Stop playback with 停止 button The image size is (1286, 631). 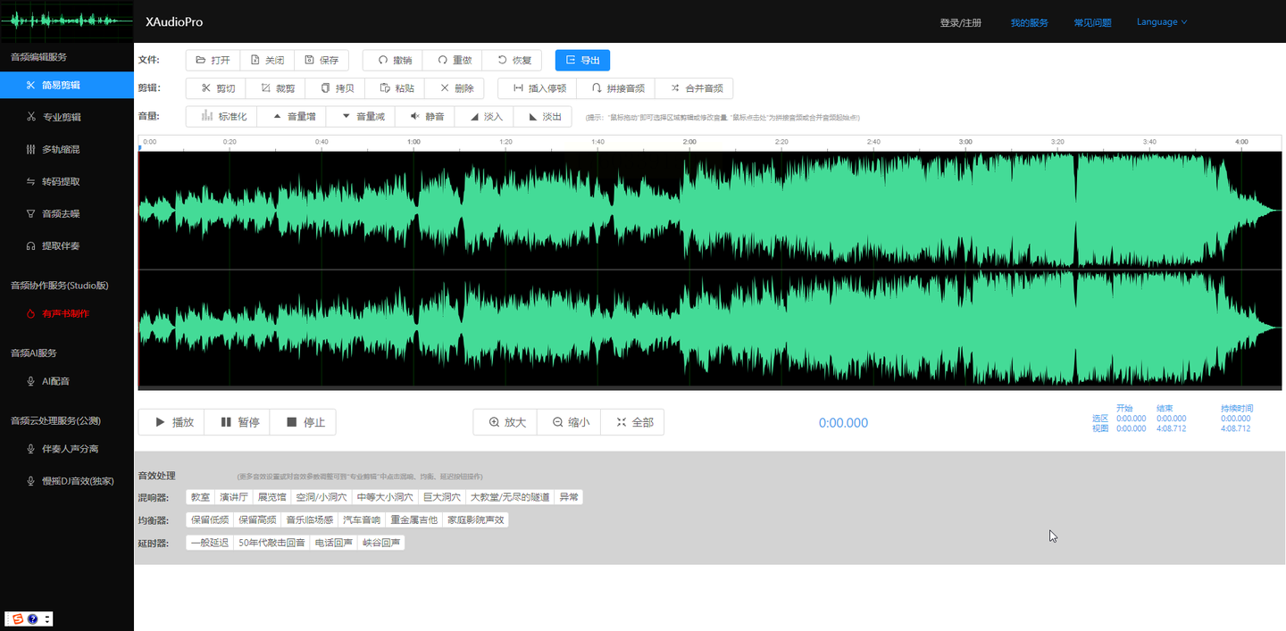pyautogui.click(x=304, y=422)
